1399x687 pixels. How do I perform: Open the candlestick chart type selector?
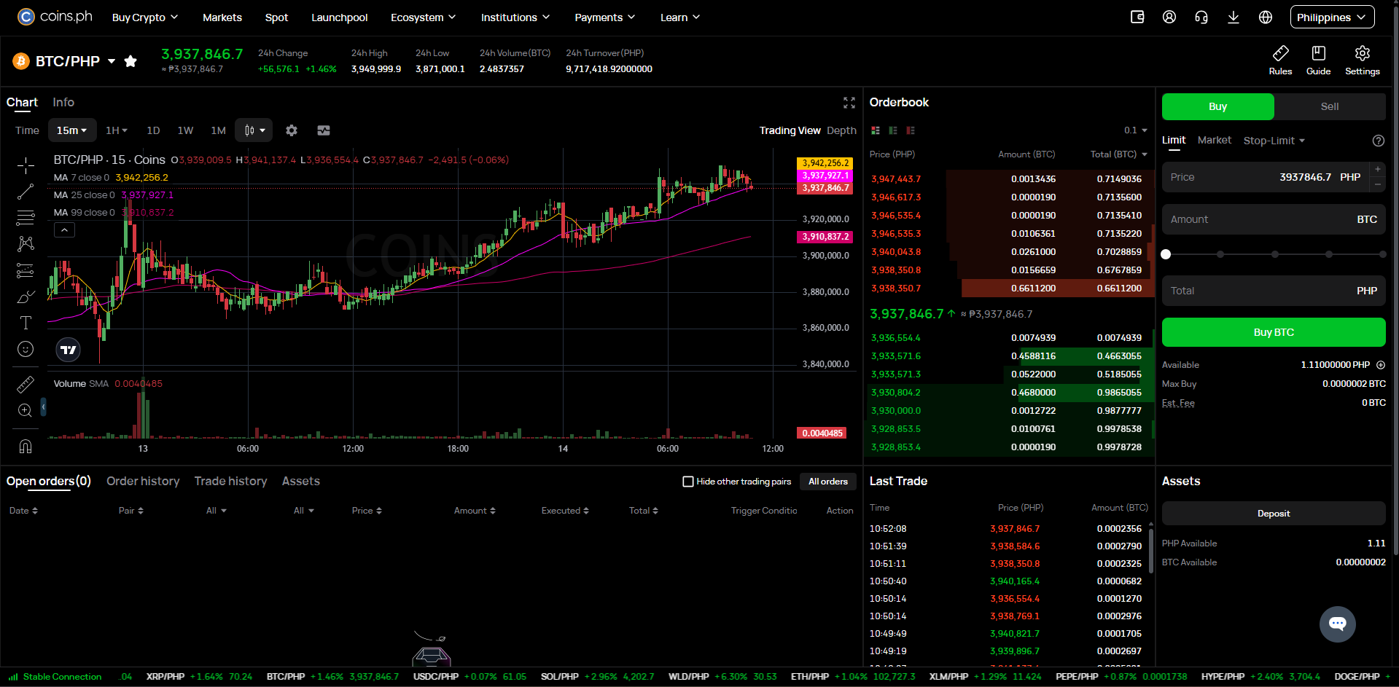pyautogui.click(x=254, y=130)
